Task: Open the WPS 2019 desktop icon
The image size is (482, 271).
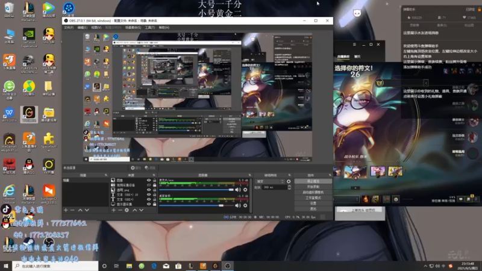Action: coord(9,114)
